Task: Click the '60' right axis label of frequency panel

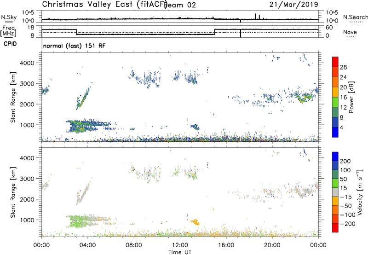Action: [329, 28]
